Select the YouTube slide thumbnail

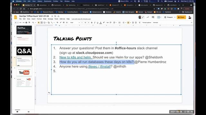24,72
